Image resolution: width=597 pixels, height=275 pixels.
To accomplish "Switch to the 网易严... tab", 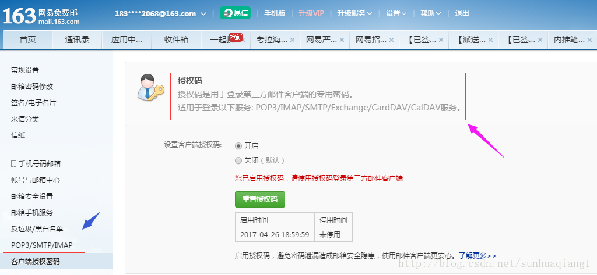I will pyautogui.click(x=321, y=40).
